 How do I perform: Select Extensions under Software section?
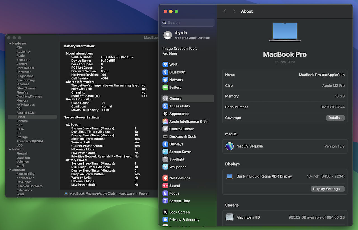(24, 190)
